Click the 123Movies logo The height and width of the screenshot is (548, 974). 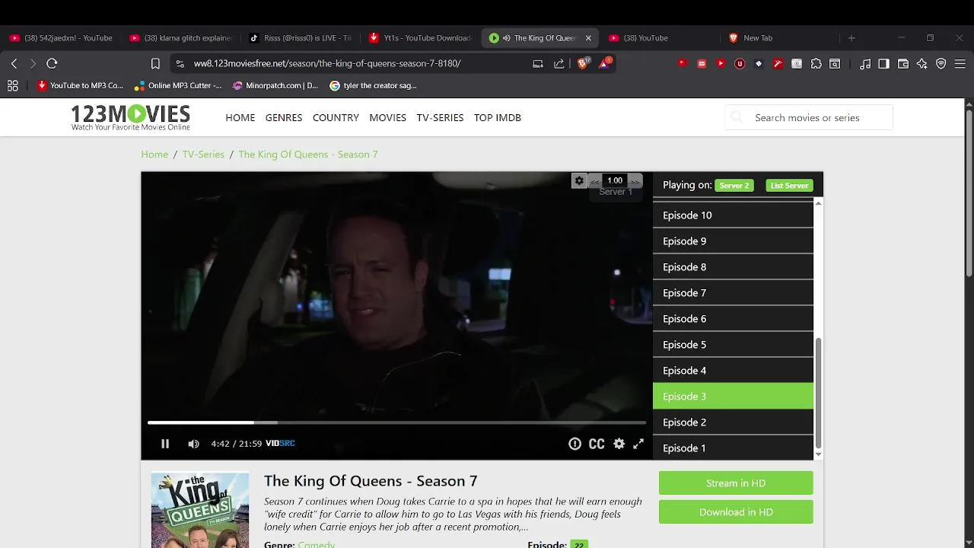point(131,117)
